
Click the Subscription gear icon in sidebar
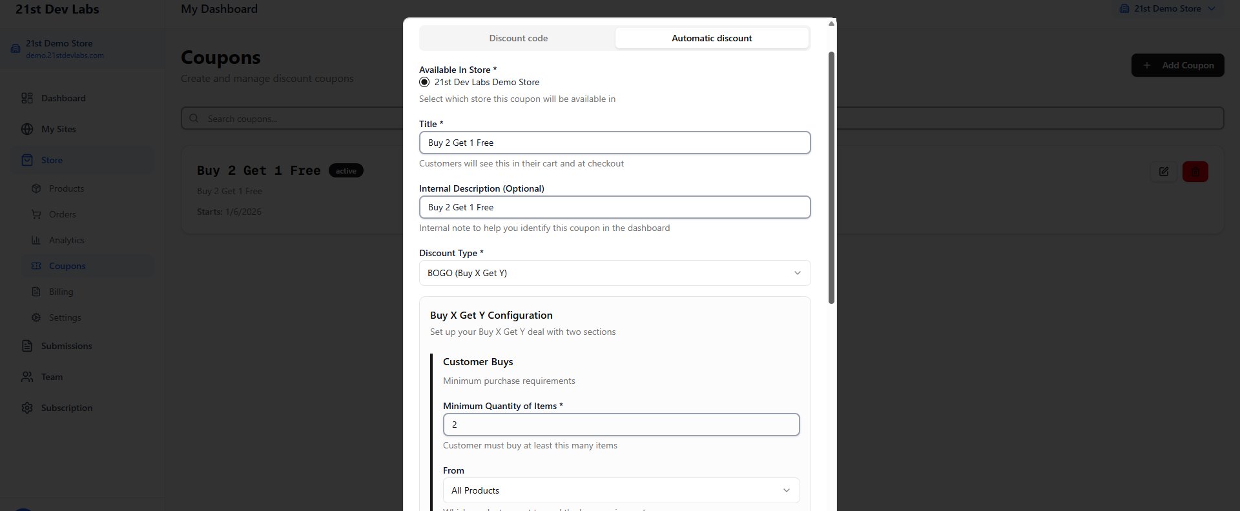click(27, 408)
